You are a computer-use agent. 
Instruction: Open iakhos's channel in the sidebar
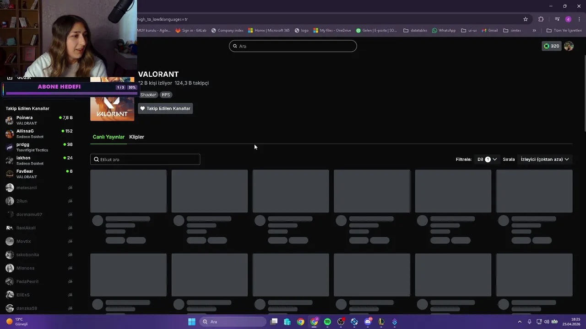(39, 160)
